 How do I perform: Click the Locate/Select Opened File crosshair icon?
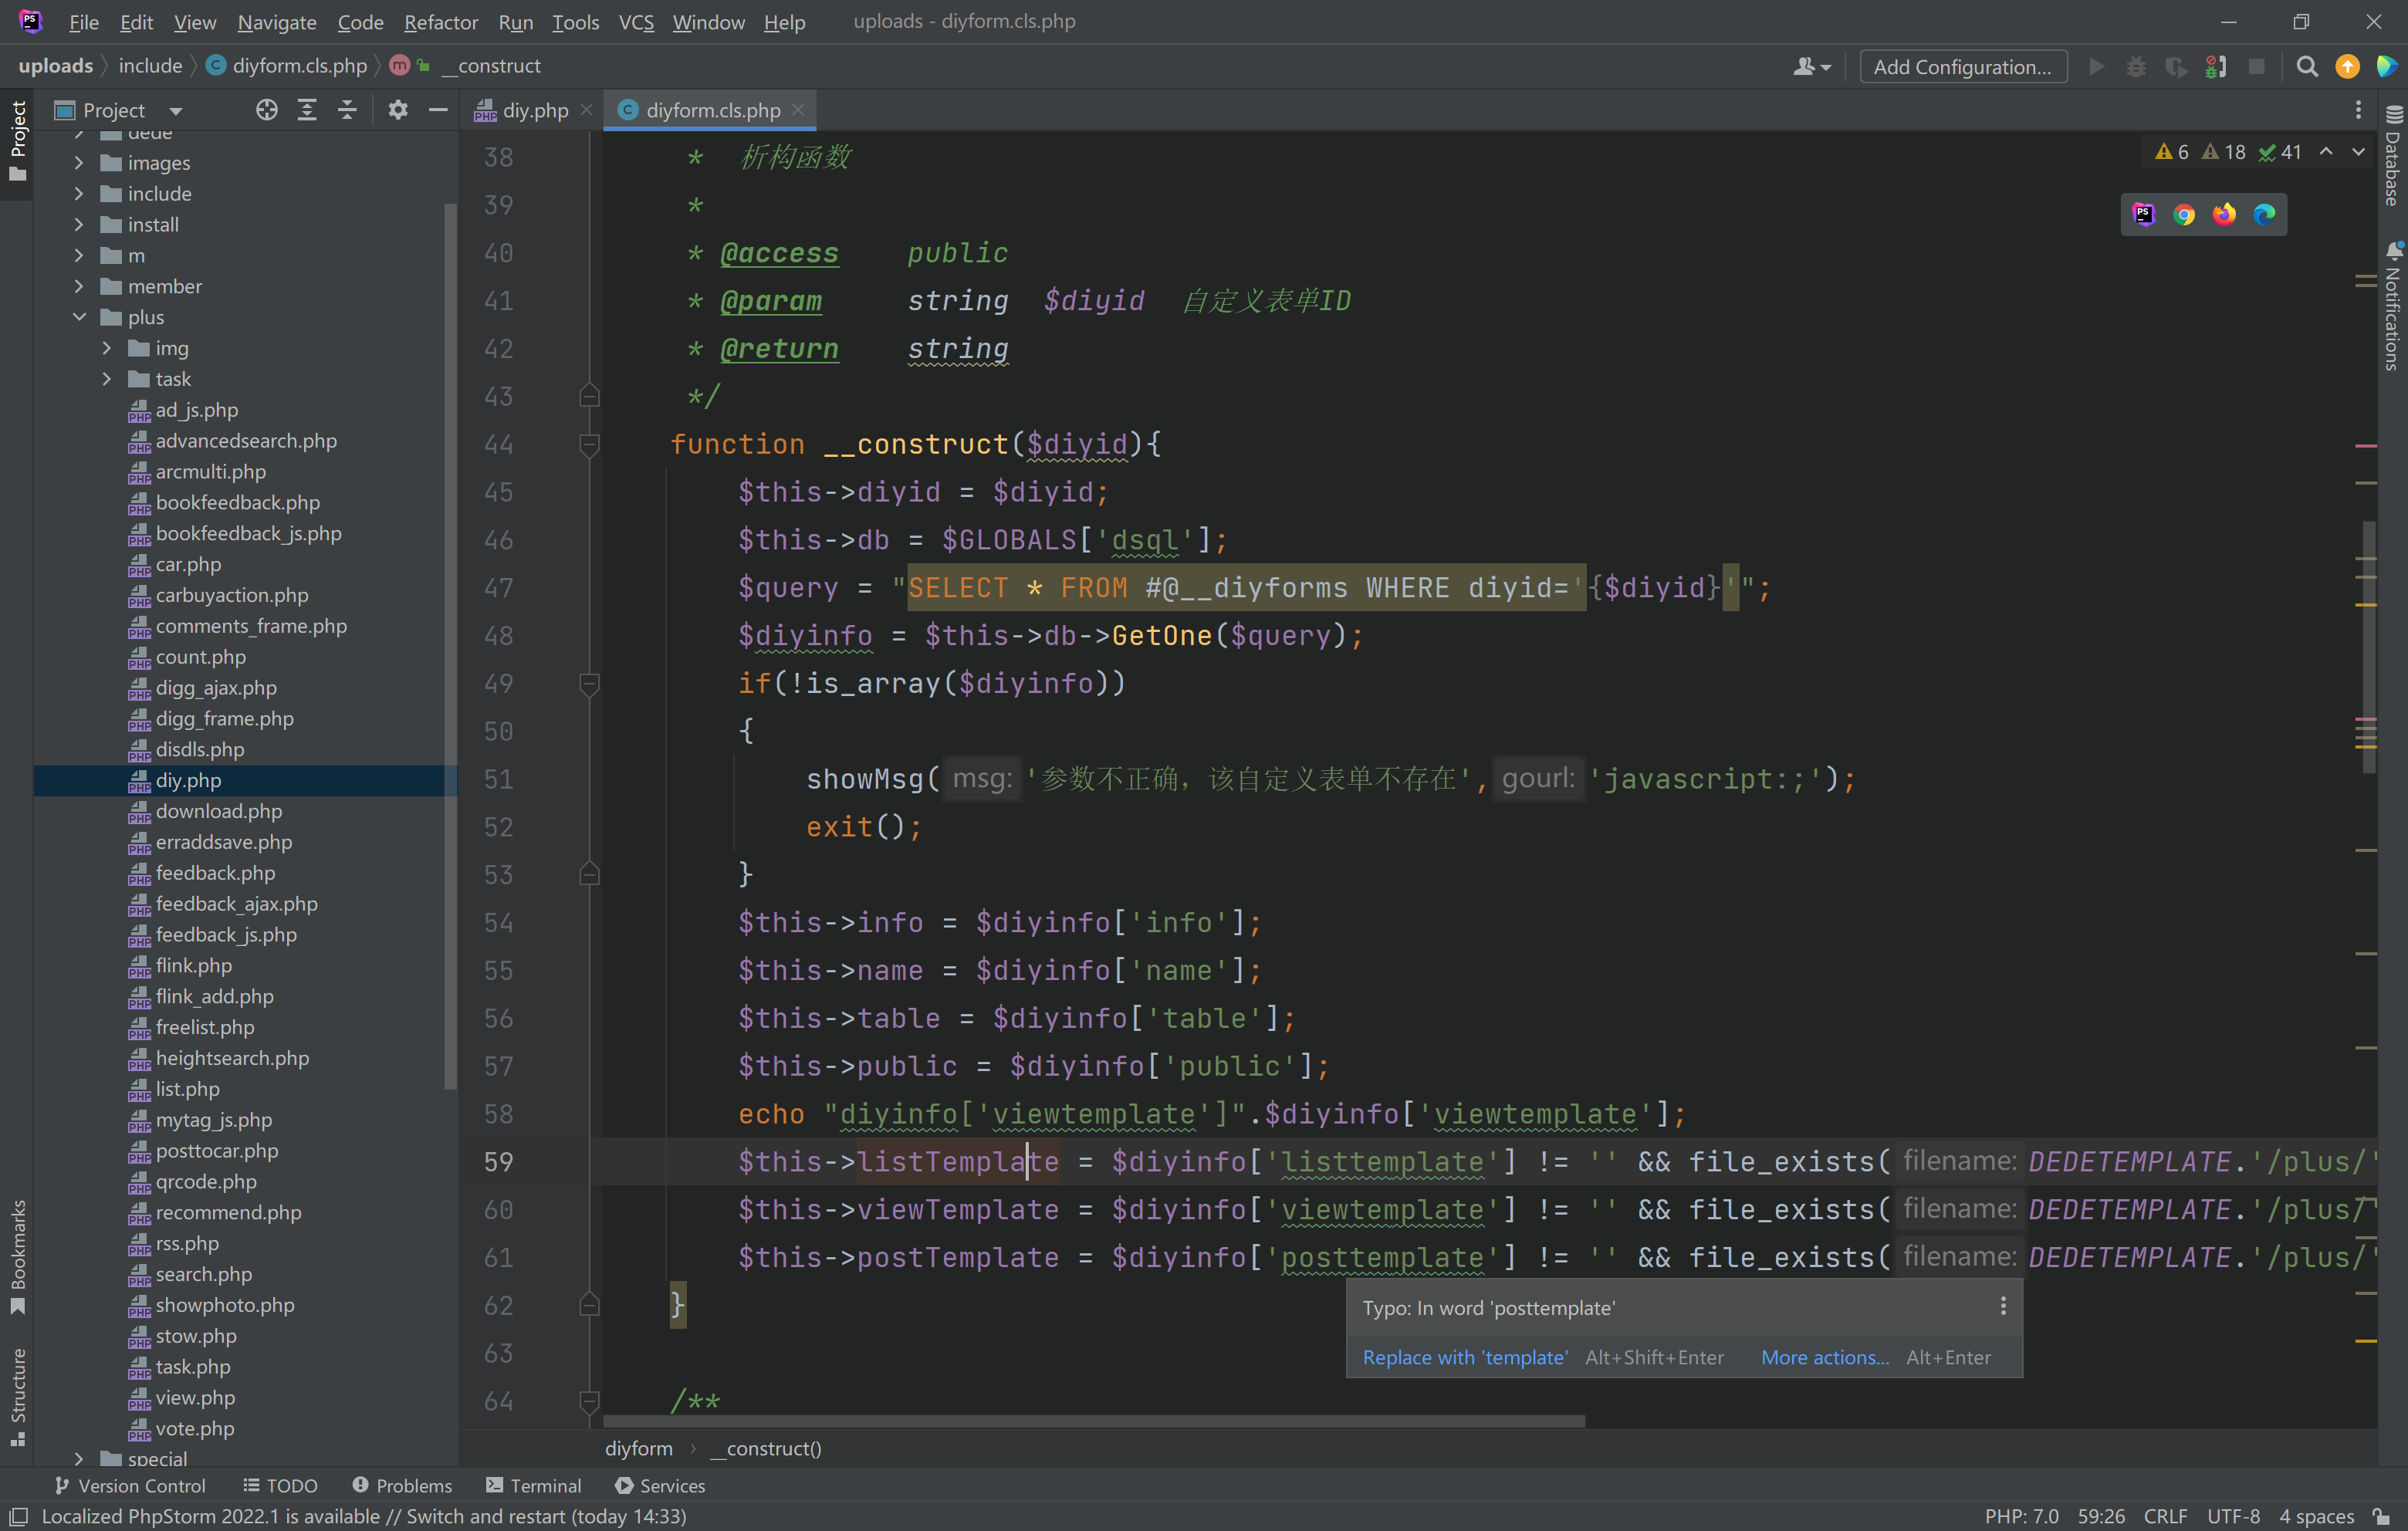266,110
